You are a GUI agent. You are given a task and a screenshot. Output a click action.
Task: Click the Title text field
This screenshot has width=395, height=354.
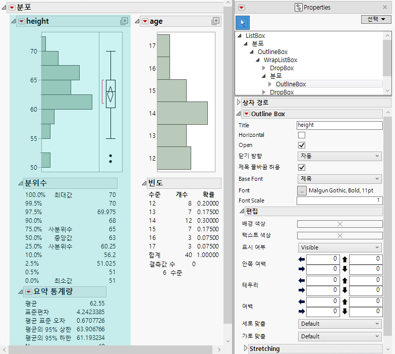(x=339, y=125)
